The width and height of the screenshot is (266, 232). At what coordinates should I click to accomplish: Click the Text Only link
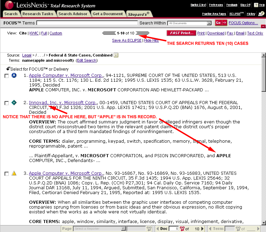click(255, 33)
